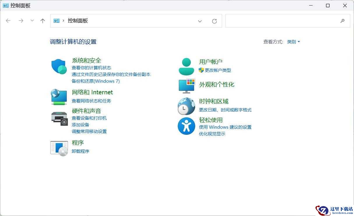
Task: Click the 优化视觉显示 link
Action: click(212, 134)
